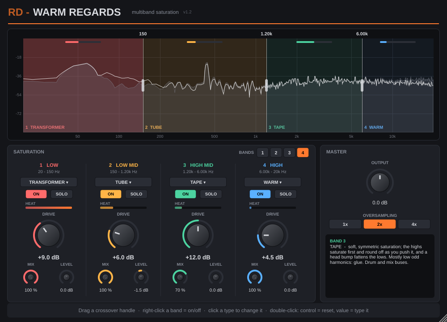Click the '2 TUBE' label in the spectrum
Viewport: 447px width, 322px height.
[x=153, y=127]
